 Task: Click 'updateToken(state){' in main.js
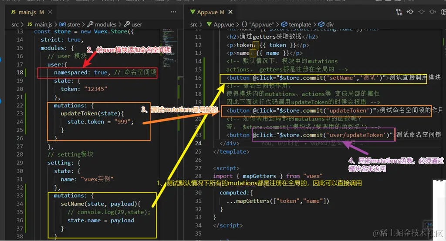tap(92, 114)
